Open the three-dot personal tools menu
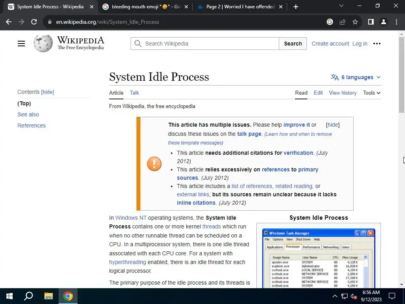The width and height of the screenshot is (405, 304). [377, 44]
